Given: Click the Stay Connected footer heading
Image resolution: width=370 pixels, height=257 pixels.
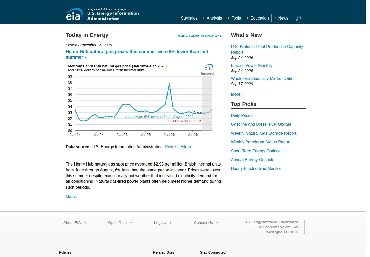Looking at the screenshot, I should 213,253.
